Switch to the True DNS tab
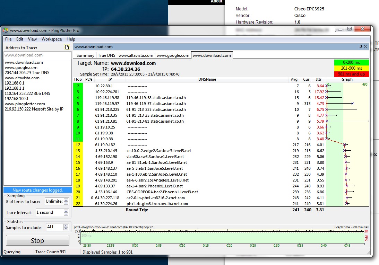This screenshot has width=379, height=265. click(x=106, y=55)
